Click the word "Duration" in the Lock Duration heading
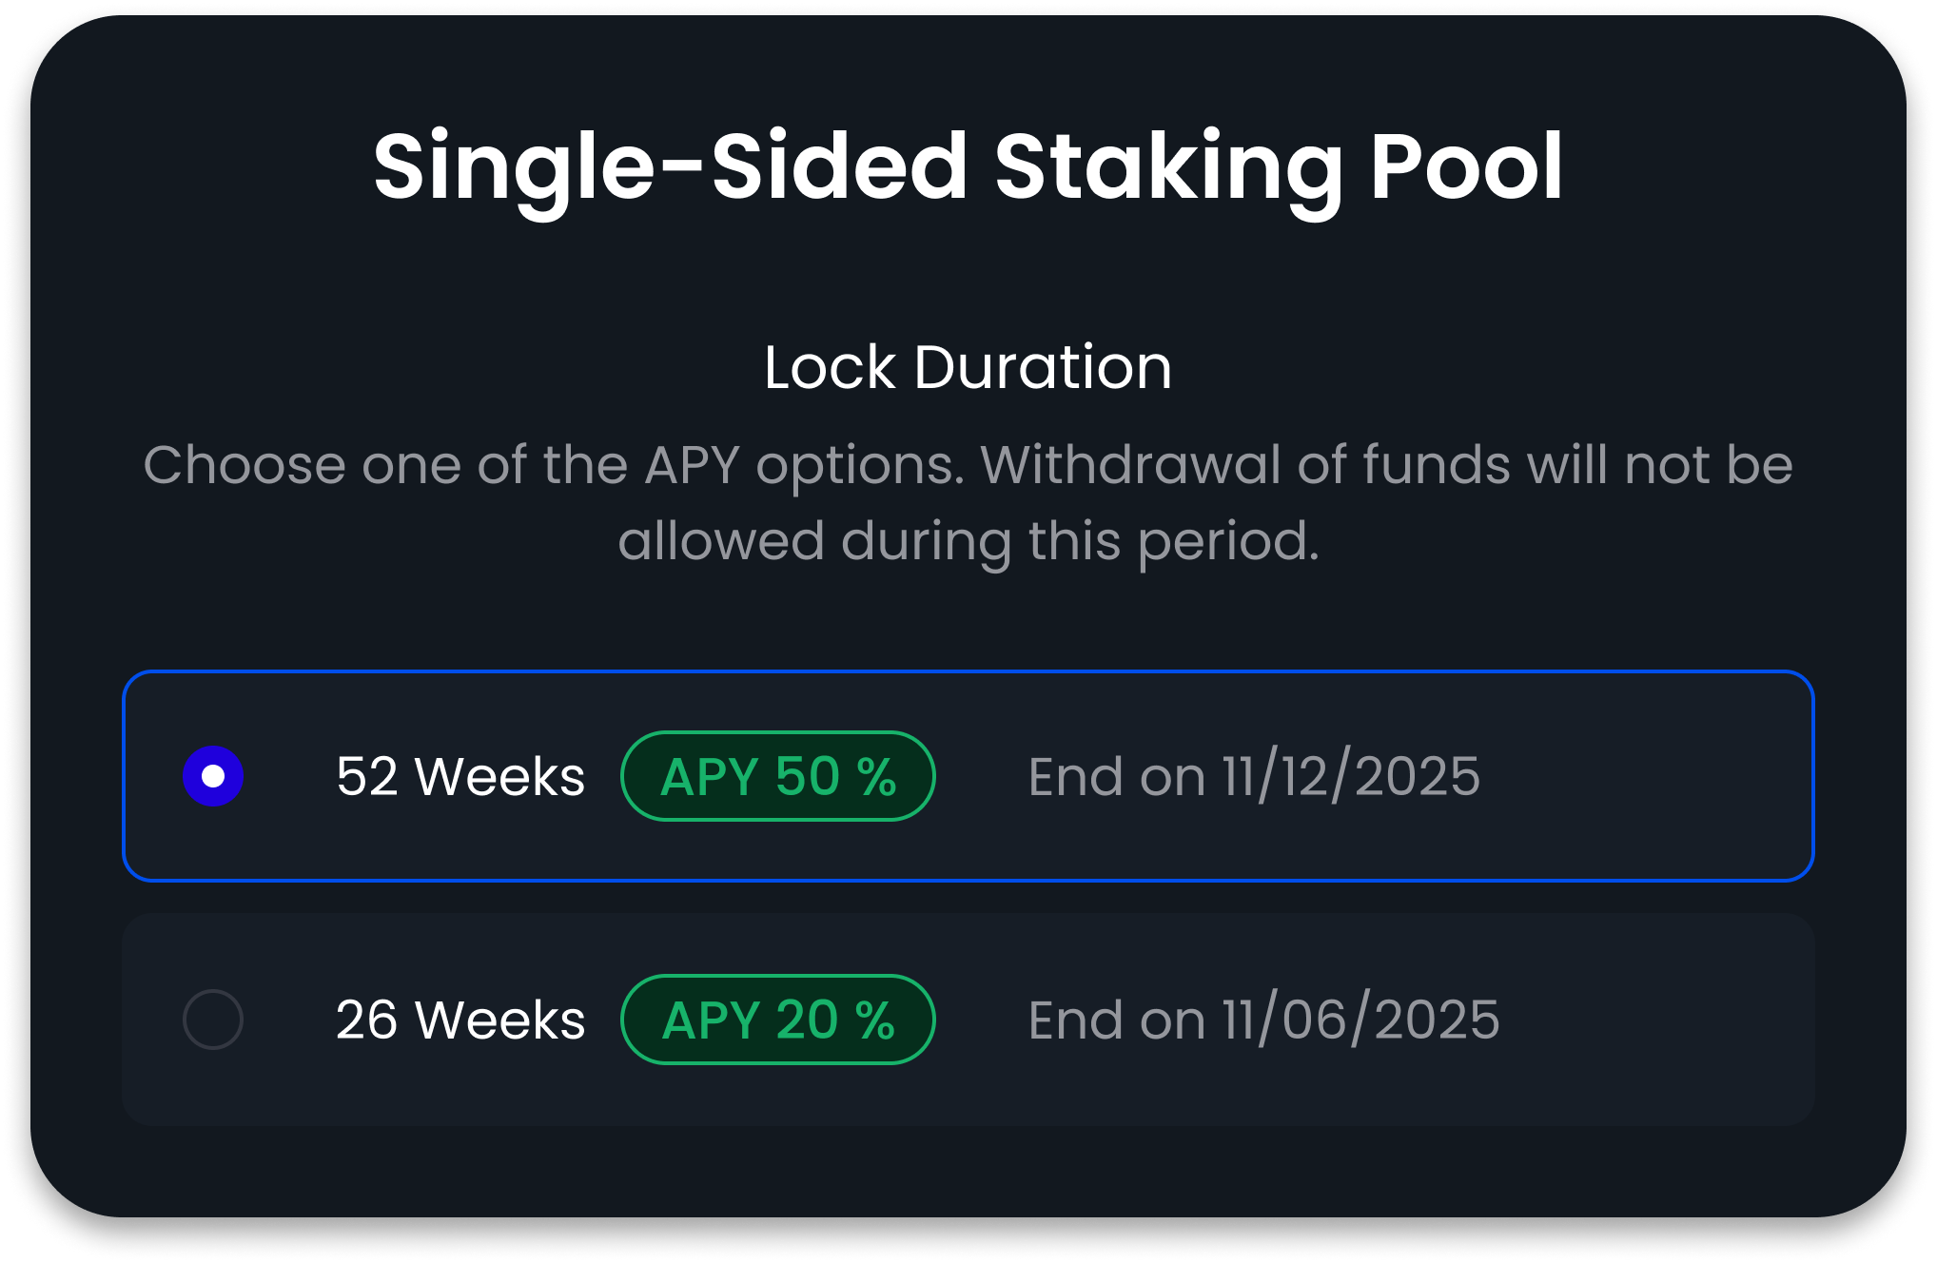 pos(1043,367)
